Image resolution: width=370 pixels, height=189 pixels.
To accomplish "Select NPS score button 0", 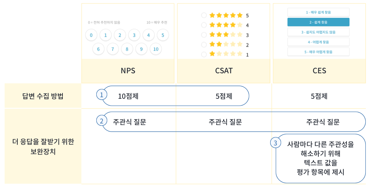I will pos(91,35).
